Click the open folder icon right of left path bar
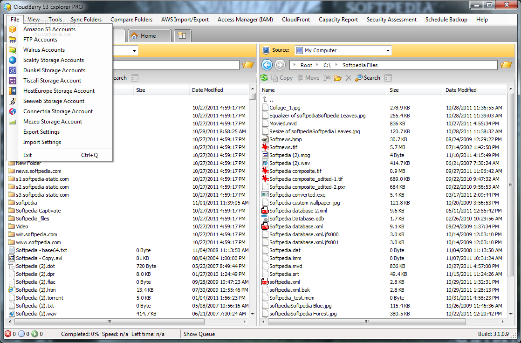521x343 pixels. 248,65
